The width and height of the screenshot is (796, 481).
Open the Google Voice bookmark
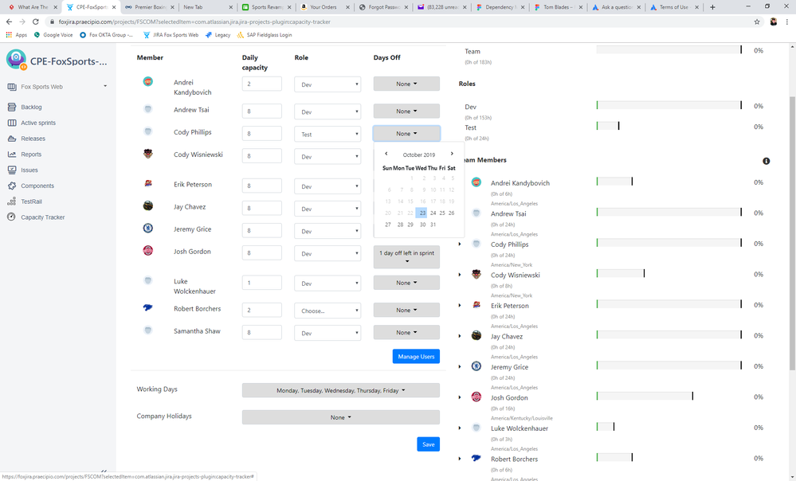53,35
